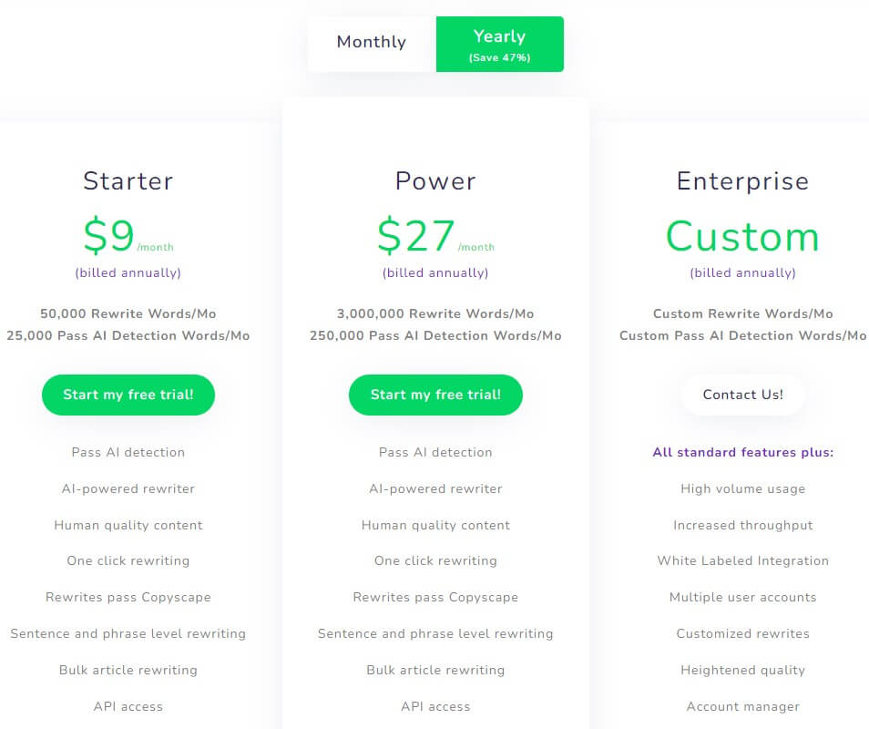This screenshot has width=869, height=729.
Task: Start free trial for Starter plan
Action: [x=128, y=395]
